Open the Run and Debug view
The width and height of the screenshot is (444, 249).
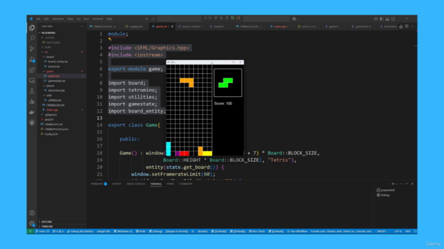click(32, 59)
